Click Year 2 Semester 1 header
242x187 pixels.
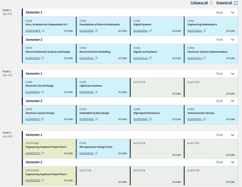34,74
